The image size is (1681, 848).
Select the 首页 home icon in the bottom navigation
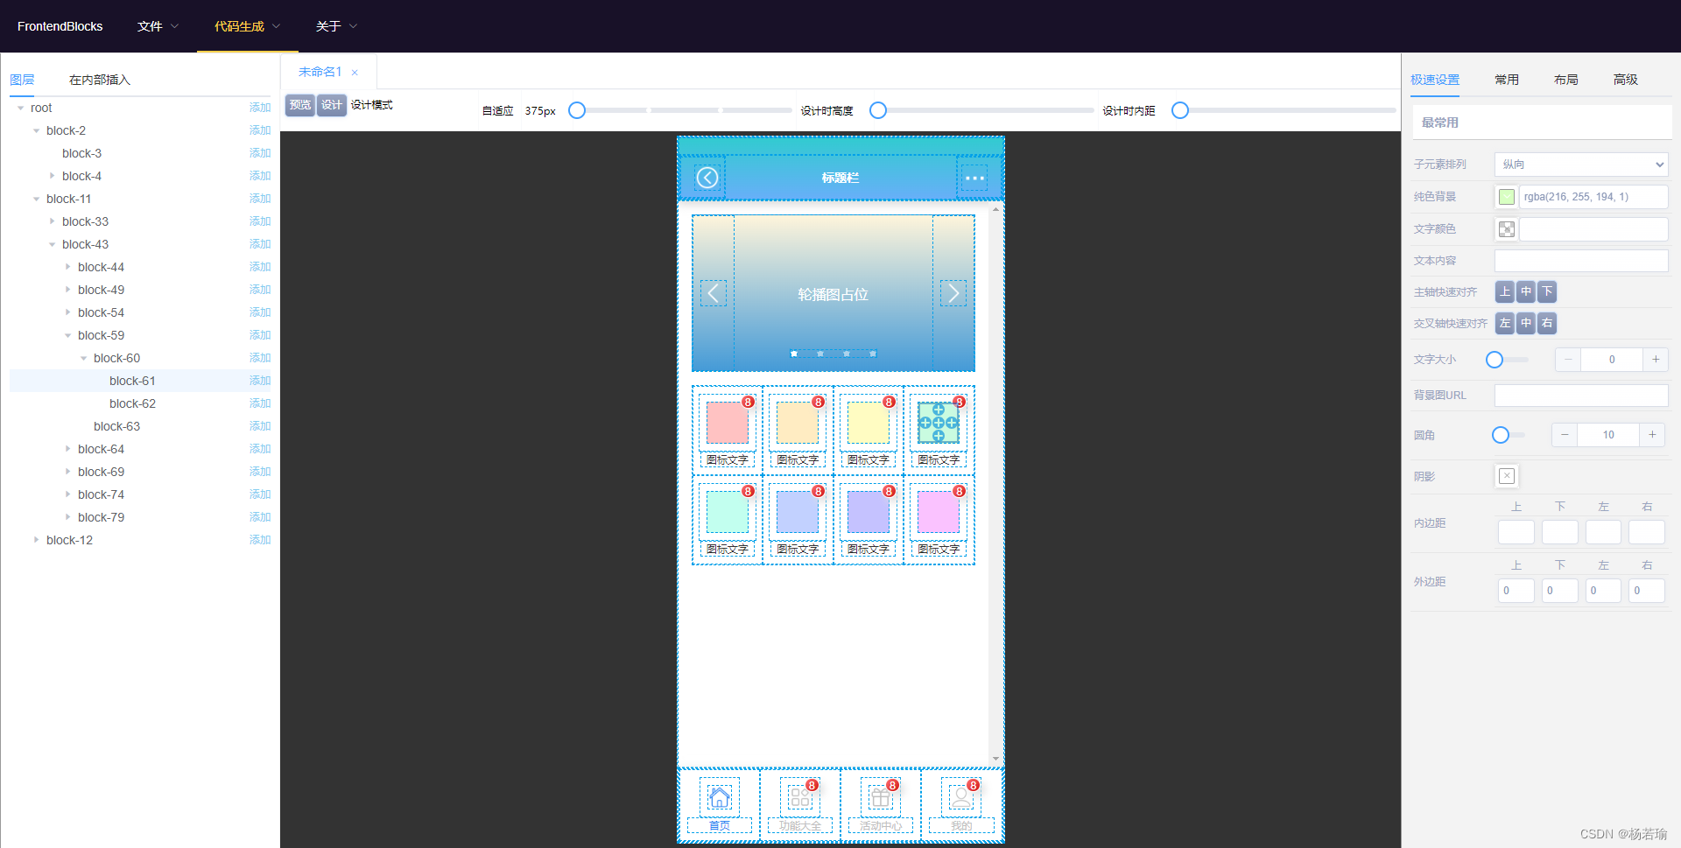[x=718, y=796]
